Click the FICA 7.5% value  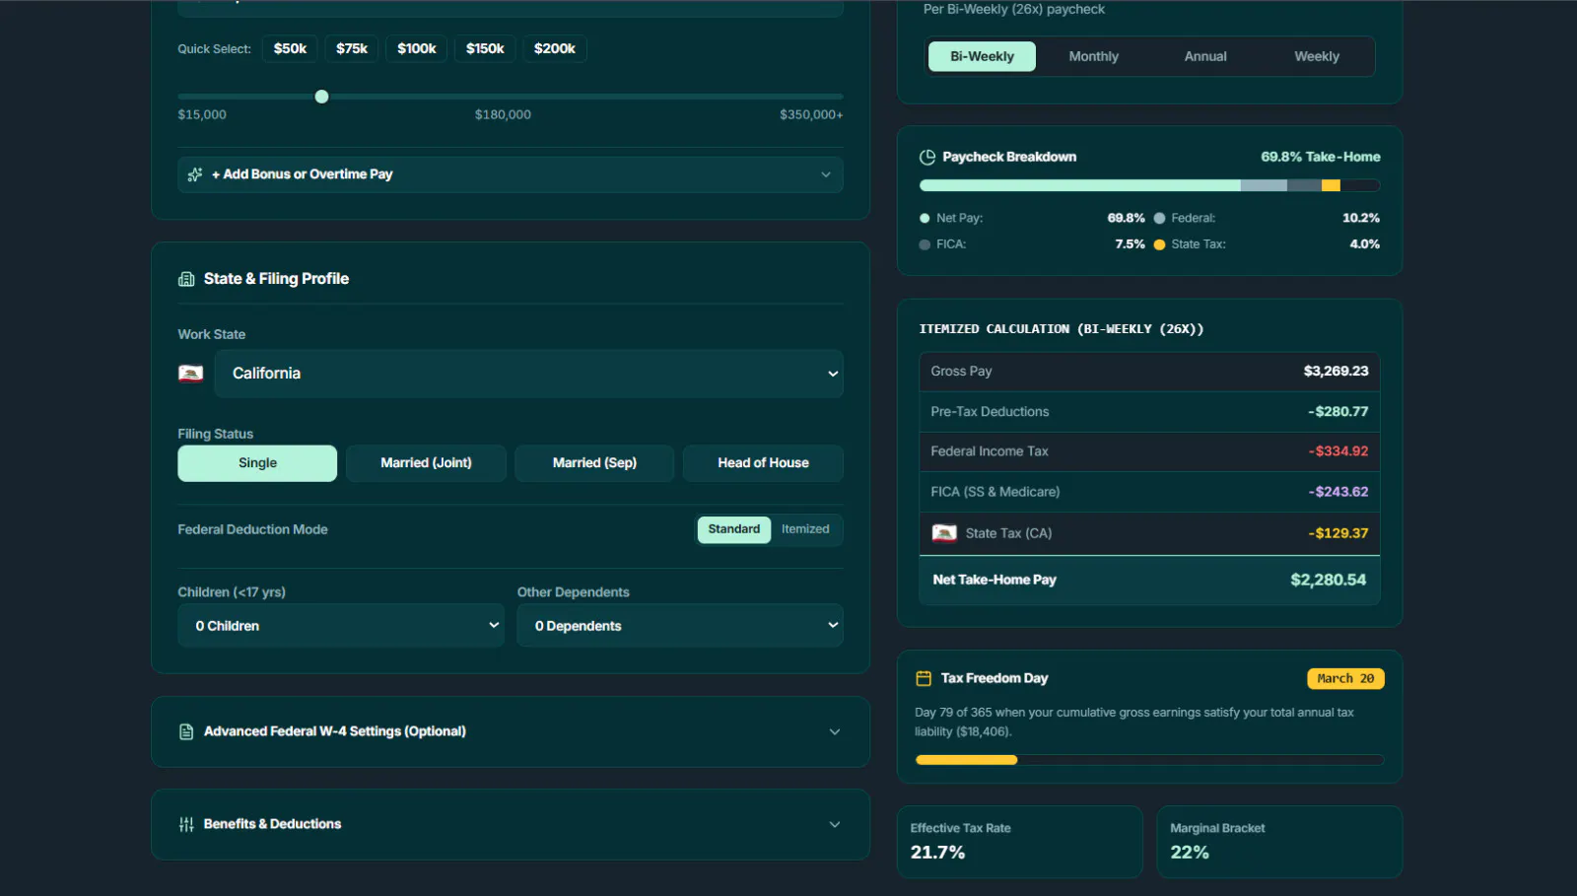(1130, 244)
